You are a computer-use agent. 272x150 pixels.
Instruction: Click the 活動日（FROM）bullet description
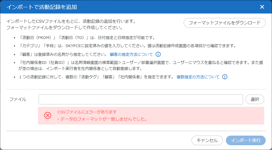click(87, 38)
